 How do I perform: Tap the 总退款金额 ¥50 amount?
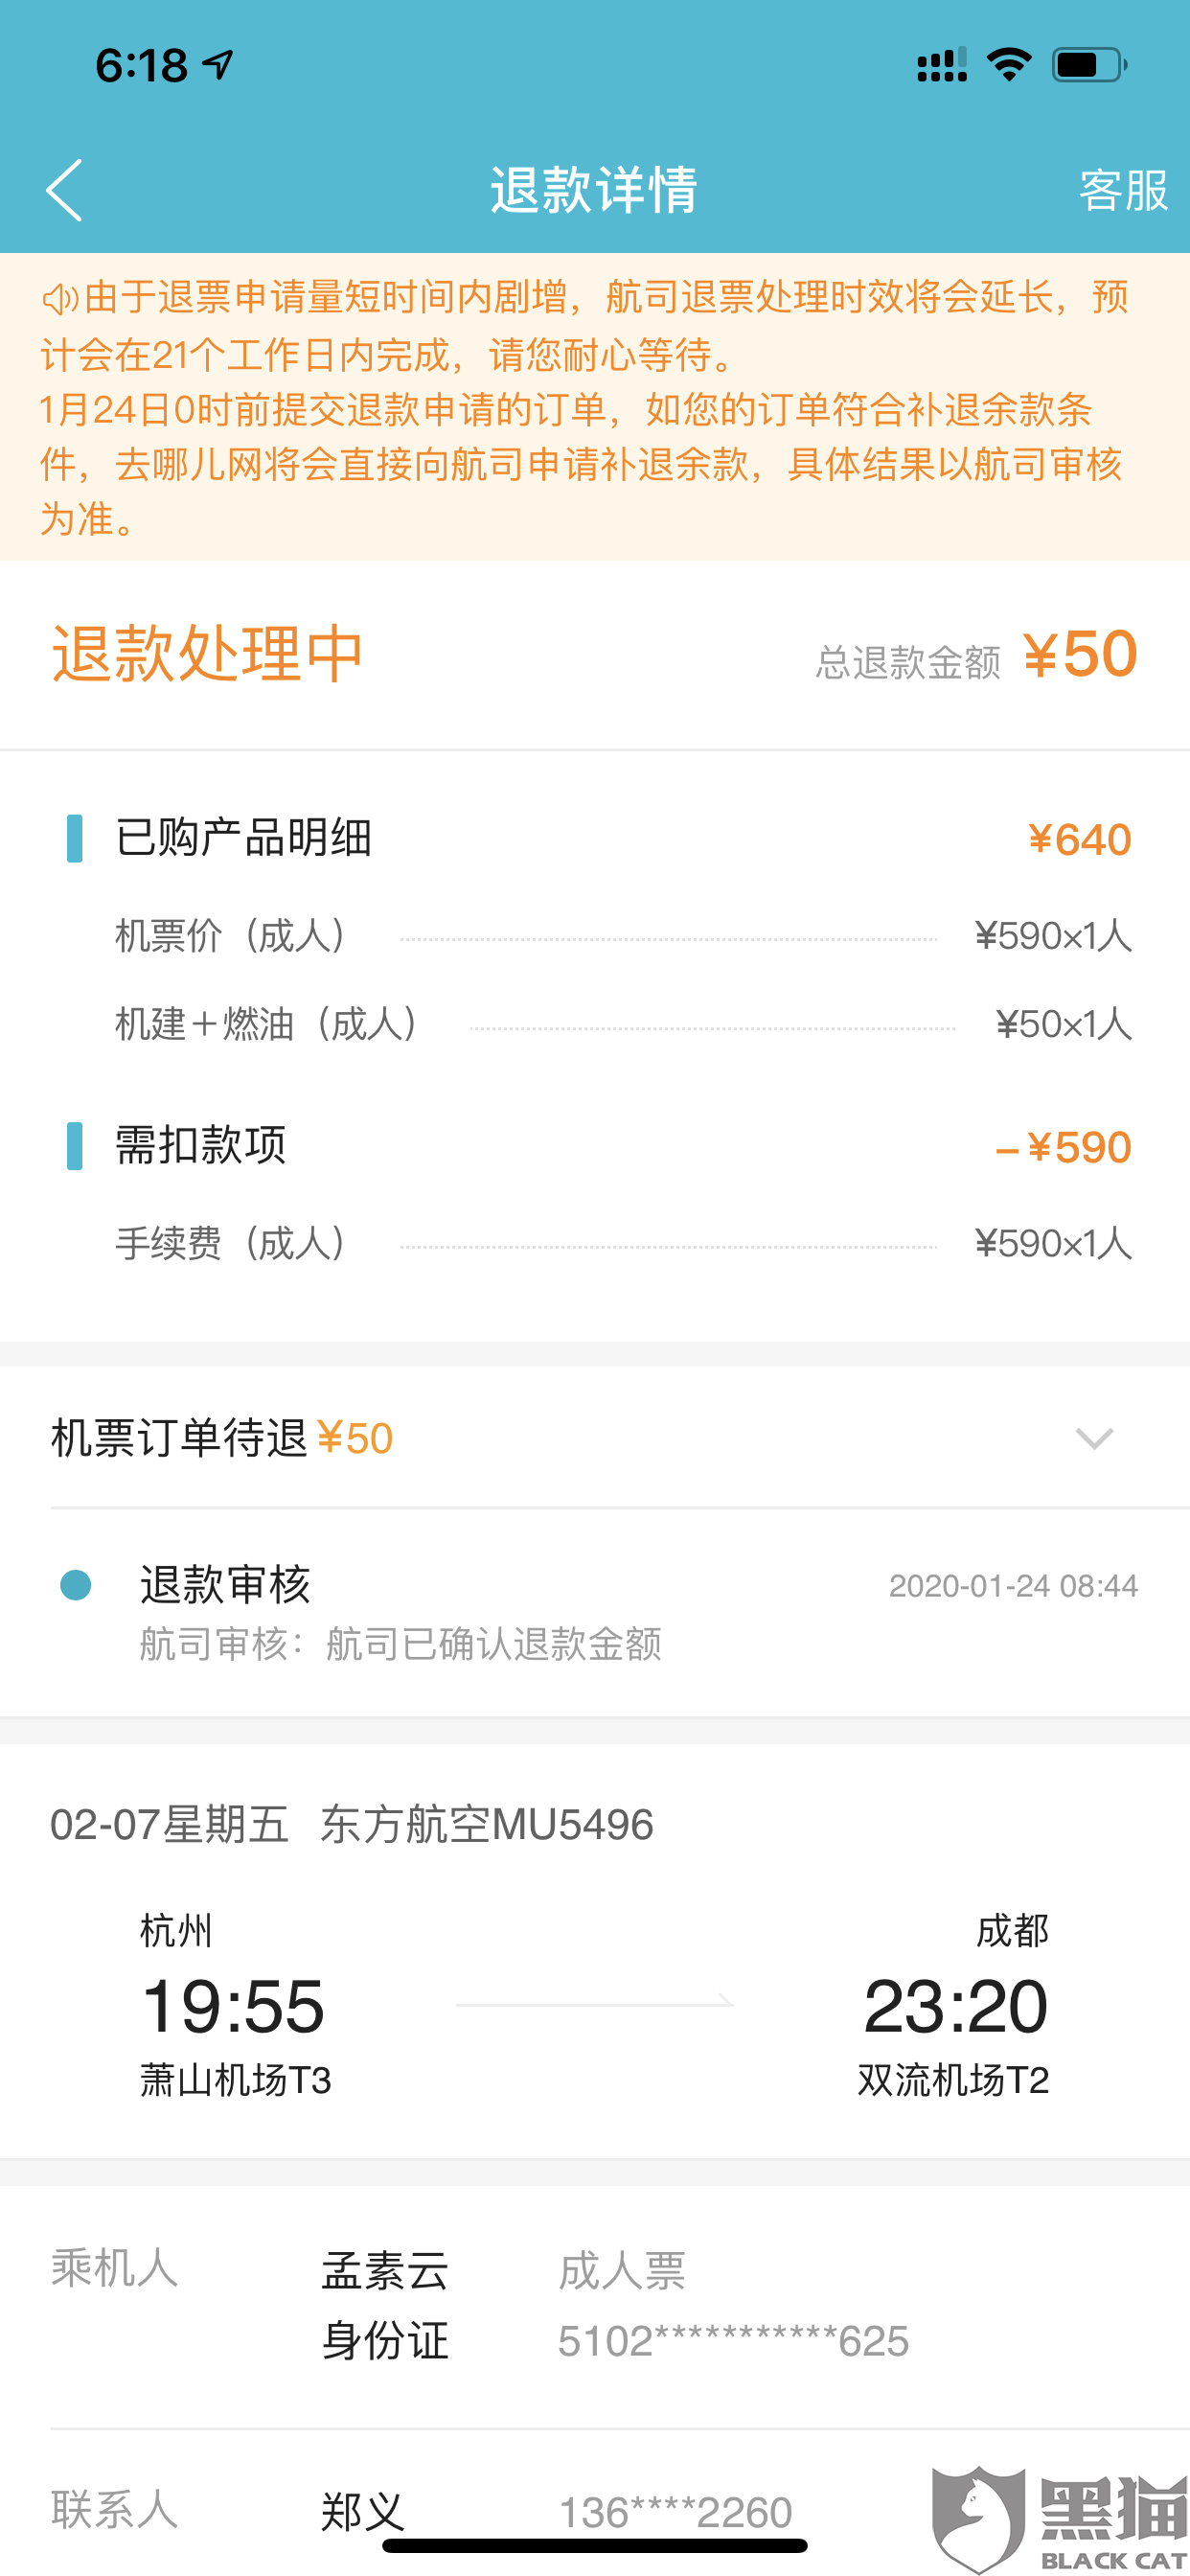[1080, 655]
